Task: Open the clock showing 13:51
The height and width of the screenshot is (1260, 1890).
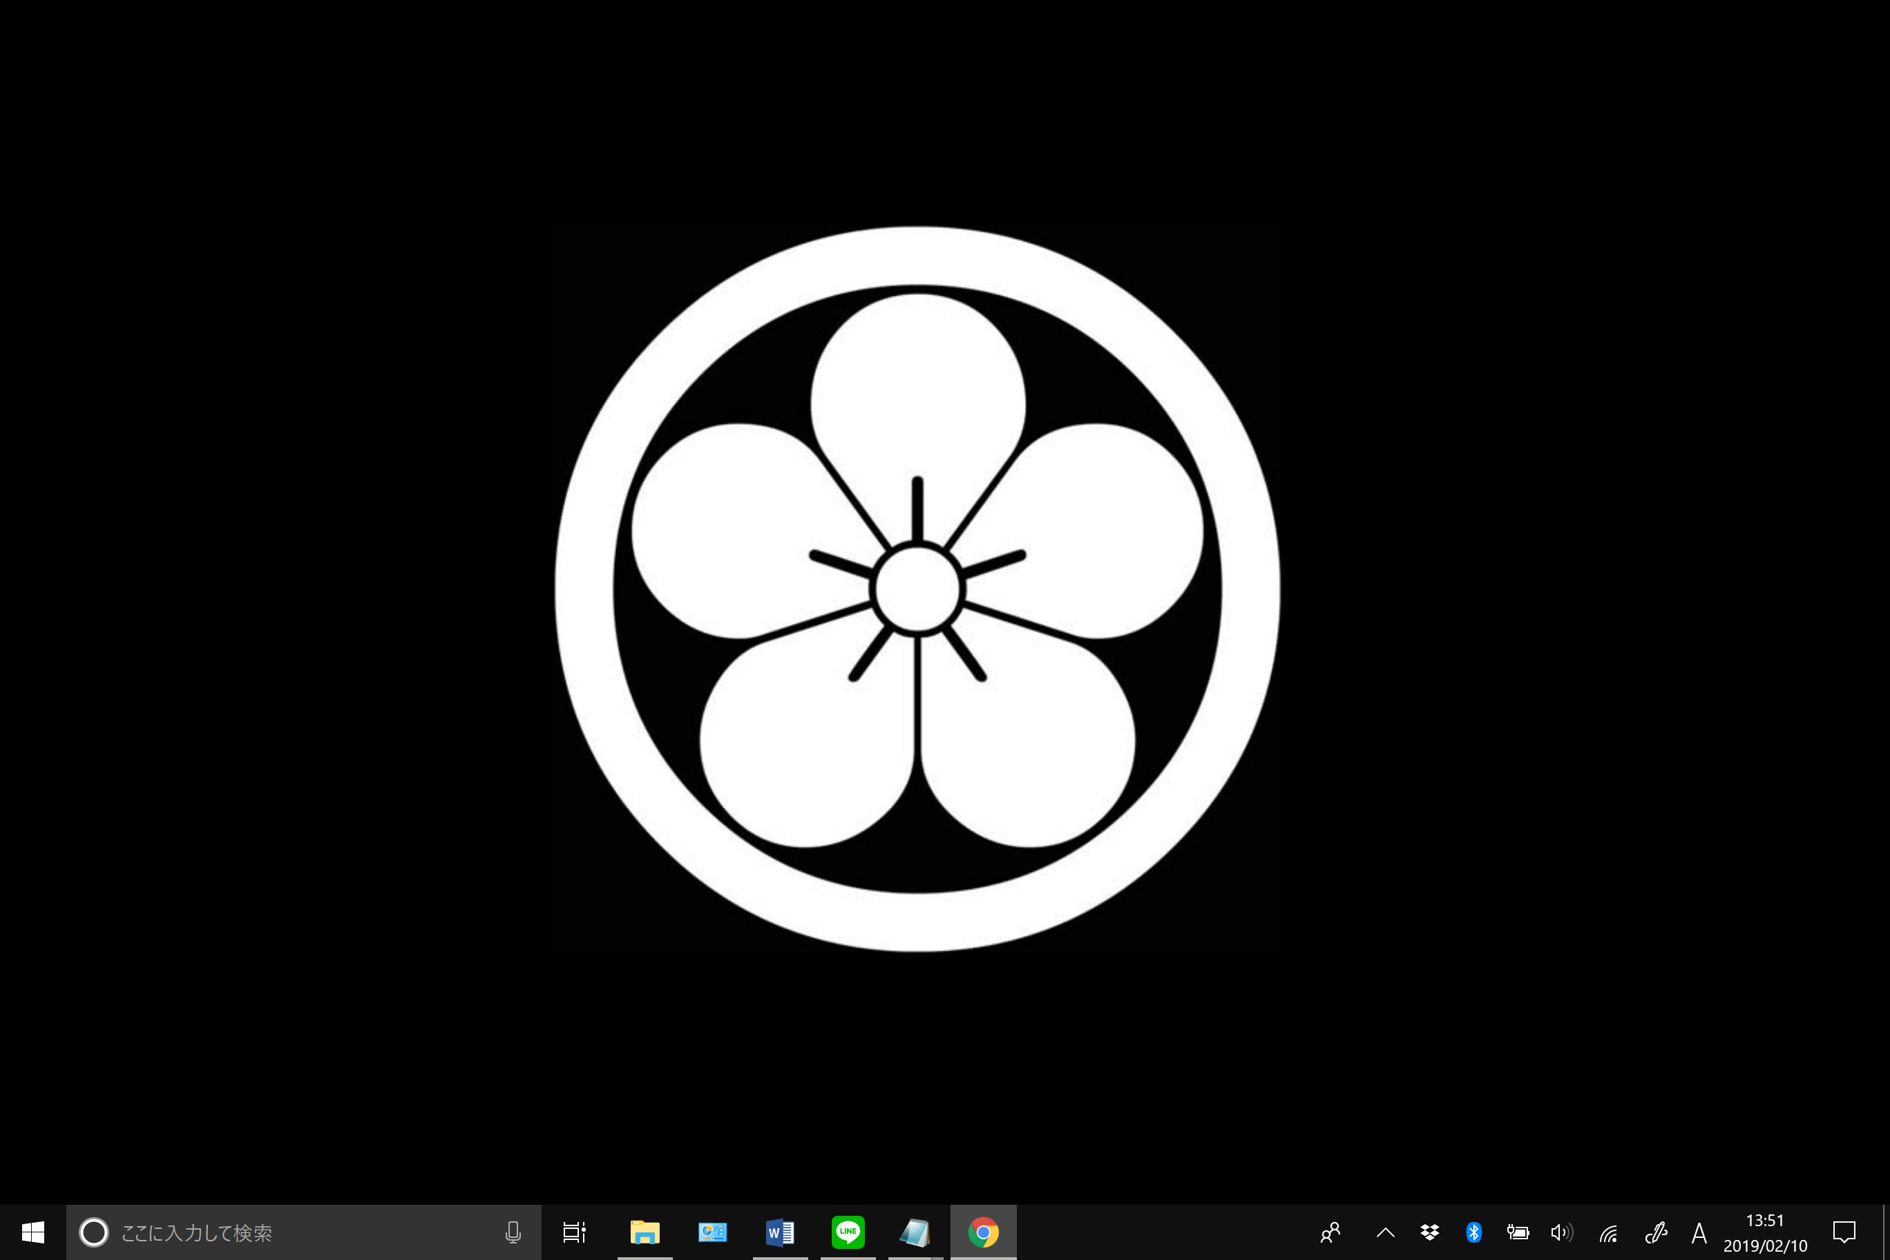Action: (x=1765, y=1232)
